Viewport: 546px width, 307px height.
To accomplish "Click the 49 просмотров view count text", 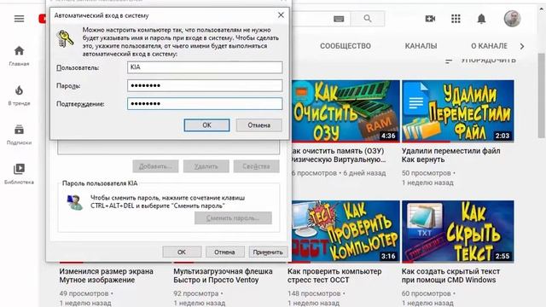I will [x=84, y=293].
